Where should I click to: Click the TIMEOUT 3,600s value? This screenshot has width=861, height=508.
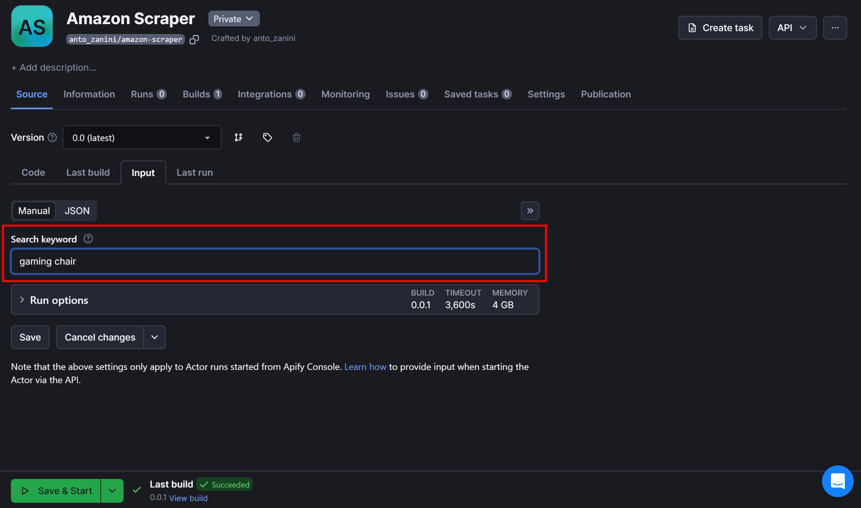[460, 305]
